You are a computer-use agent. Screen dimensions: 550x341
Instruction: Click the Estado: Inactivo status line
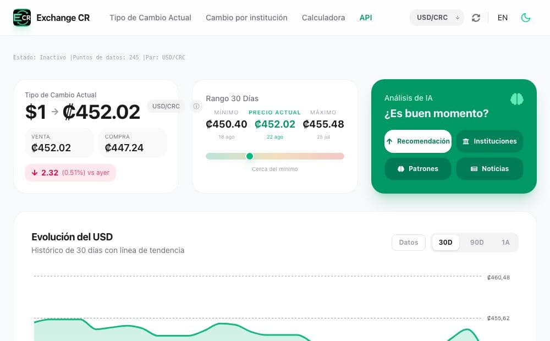pyautogui.click(x=99, y=57)
